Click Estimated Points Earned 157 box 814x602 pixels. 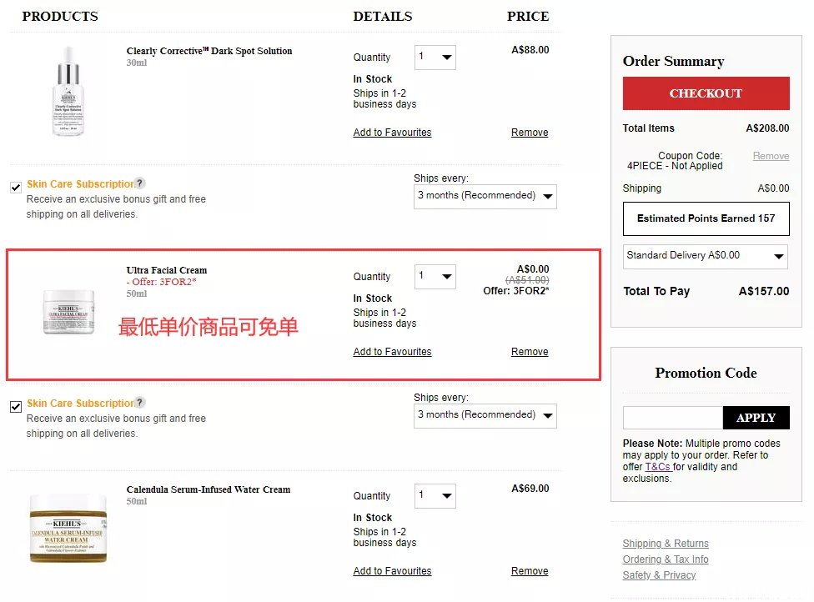(706, 218)
